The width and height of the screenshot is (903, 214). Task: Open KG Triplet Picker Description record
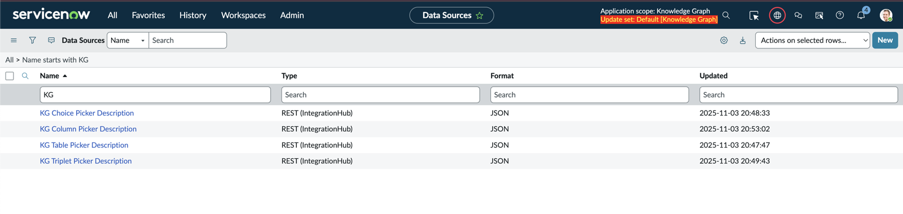tap(86, 161)
